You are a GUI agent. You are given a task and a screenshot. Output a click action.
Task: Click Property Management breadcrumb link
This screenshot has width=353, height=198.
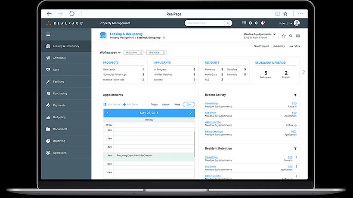coord(122,38)
